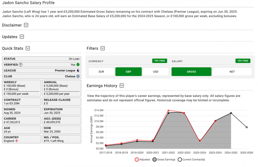Click the Premier League logo icon
The height and width of the screenshot is (167, 258).
pos(78,70)
